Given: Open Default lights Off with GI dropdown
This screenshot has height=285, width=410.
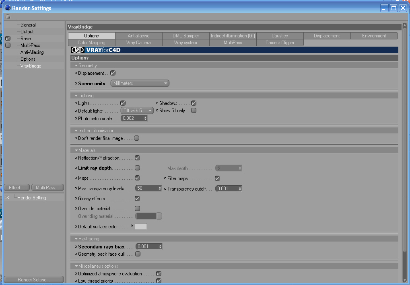Looking at the screenshot, I should pos(137,111).
